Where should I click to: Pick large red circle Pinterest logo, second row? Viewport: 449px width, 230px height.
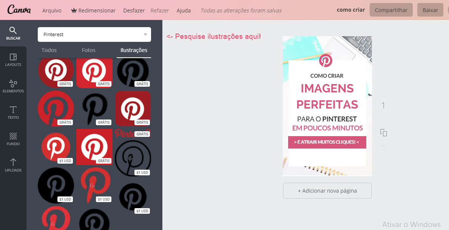point(56,109)
